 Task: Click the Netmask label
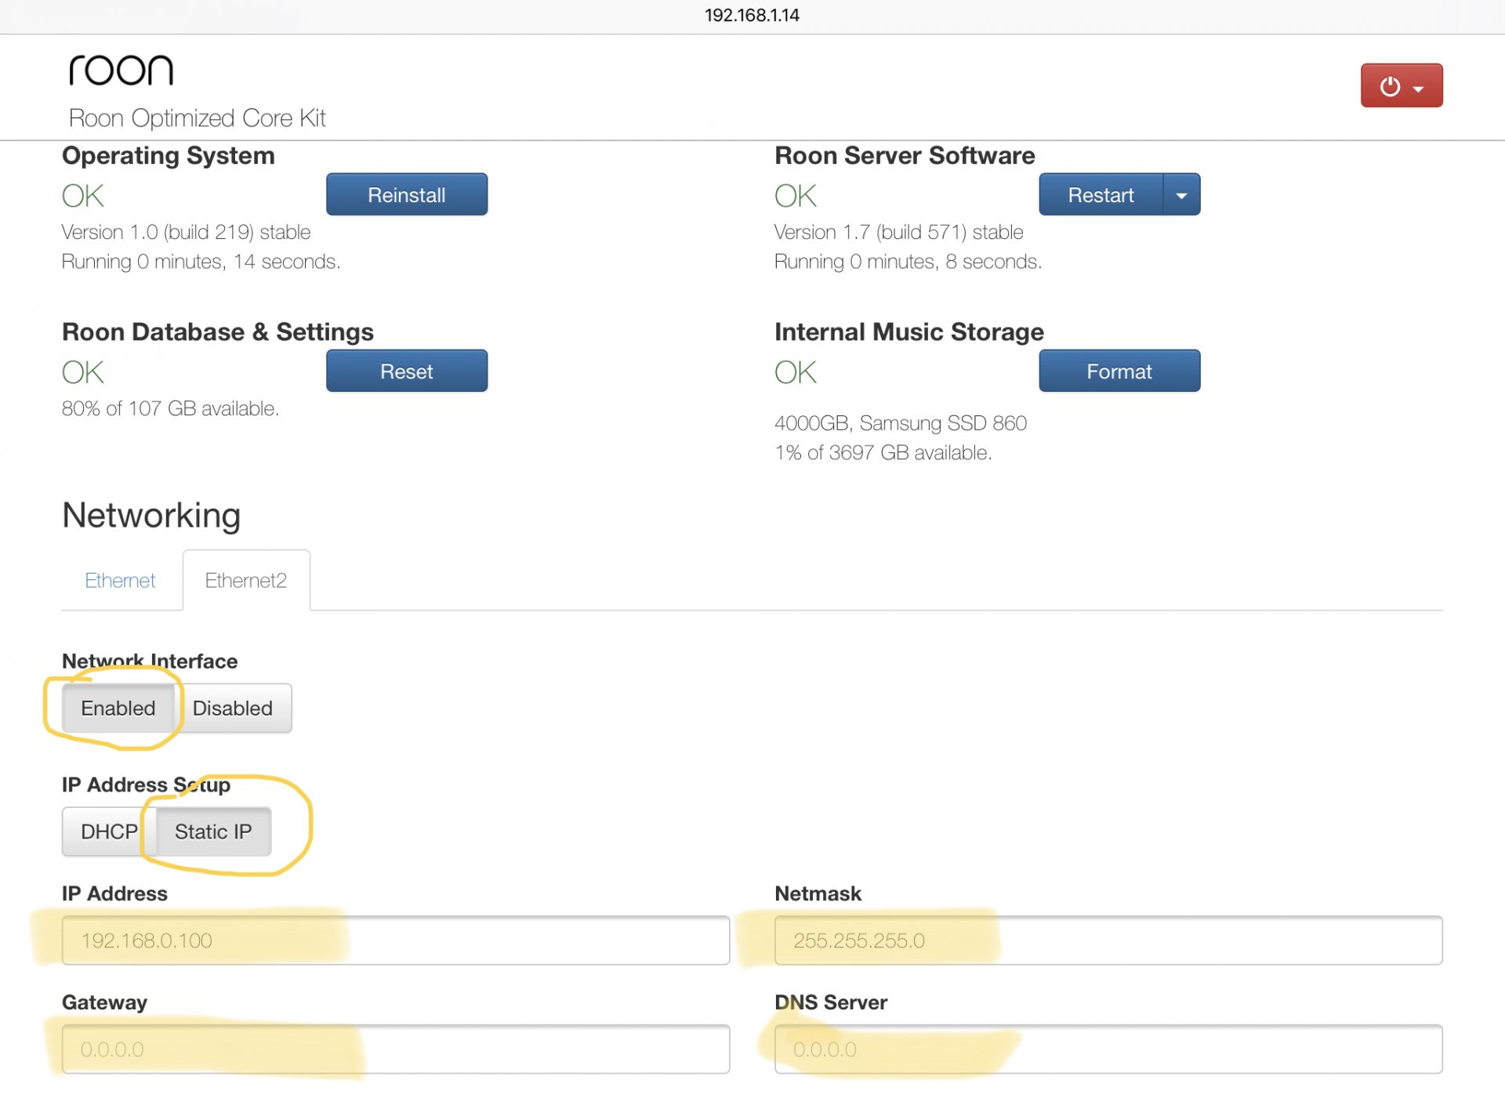[x=818, y=893]
